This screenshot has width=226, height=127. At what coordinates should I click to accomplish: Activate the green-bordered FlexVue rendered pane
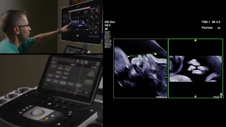click(x=196, y=68)
